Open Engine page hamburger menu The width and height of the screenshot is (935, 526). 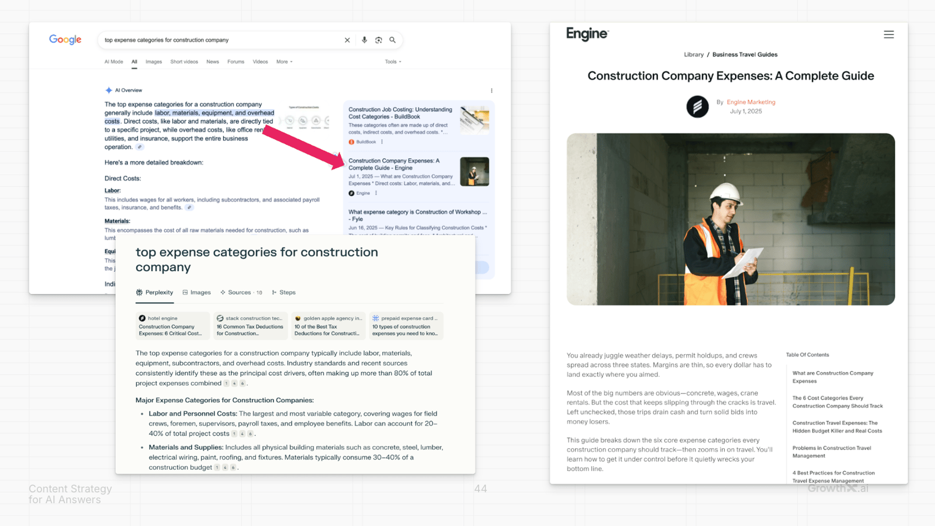coord(889,34)
